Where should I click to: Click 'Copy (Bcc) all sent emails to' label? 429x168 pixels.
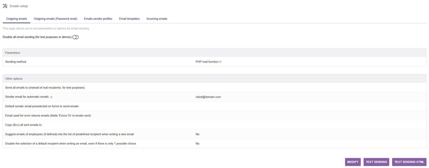(23, 125)
